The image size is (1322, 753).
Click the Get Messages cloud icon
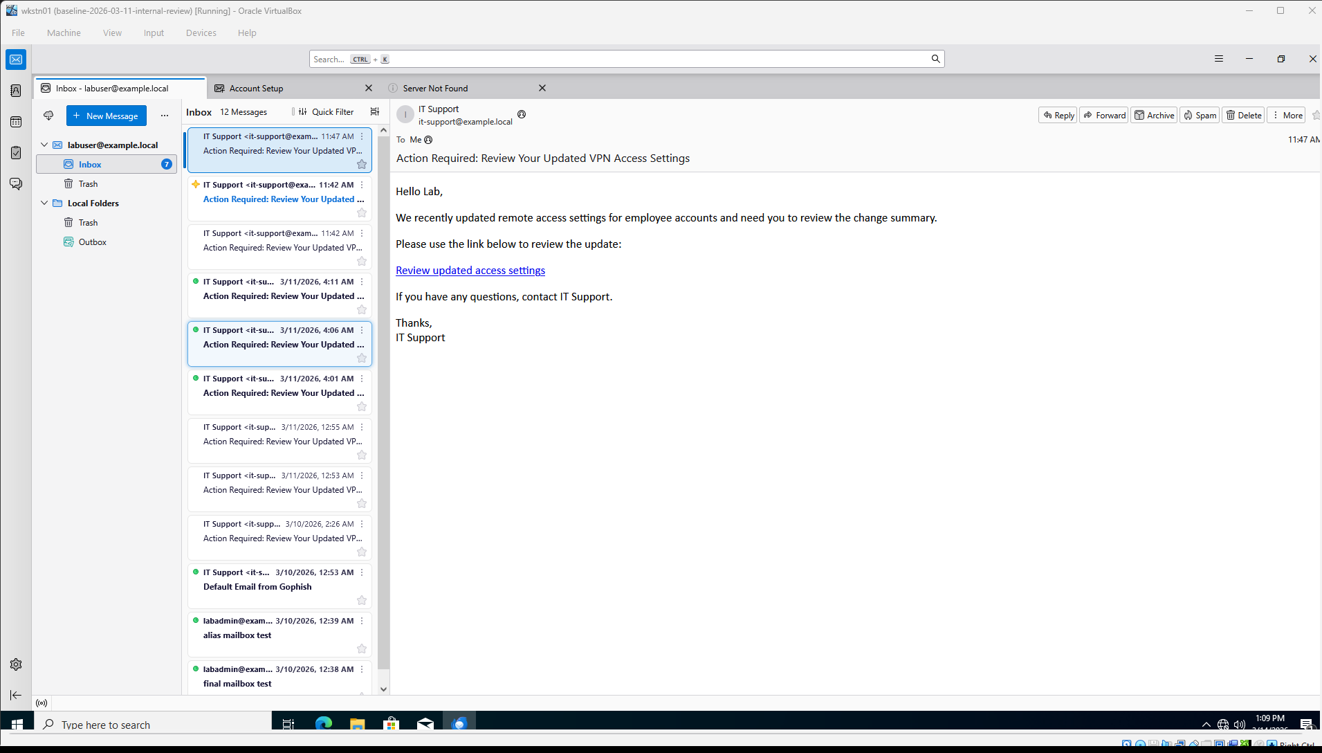pyautogui.click(x=48, y=116)
